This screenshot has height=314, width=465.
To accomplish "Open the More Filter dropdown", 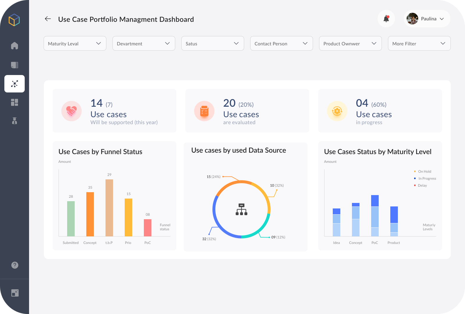I will 419,43.
